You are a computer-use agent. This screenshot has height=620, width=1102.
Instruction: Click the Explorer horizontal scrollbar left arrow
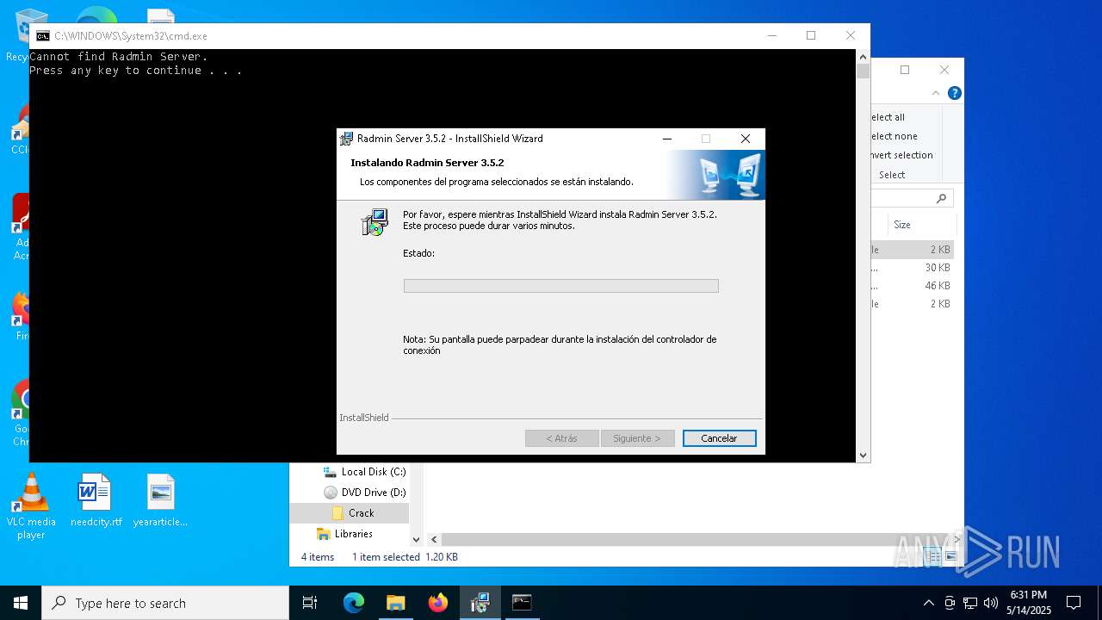point(434,540)
